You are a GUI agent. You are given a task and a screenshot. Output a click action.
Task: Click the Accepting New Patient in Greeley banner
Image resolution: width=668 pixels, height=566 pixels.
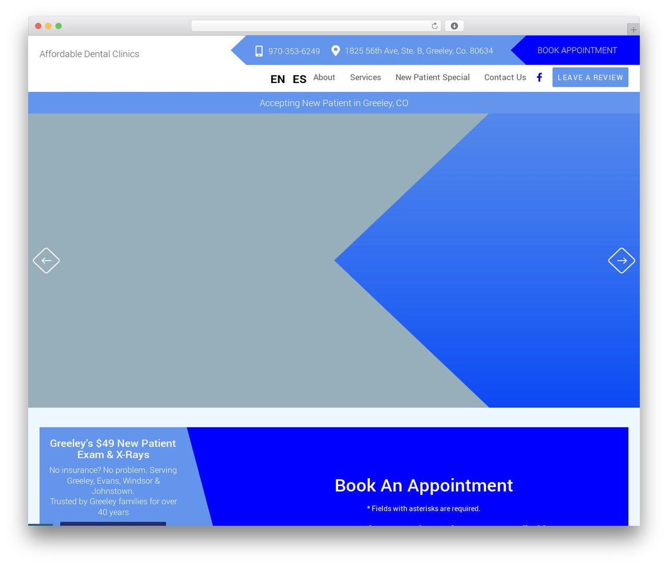[334, 103]
